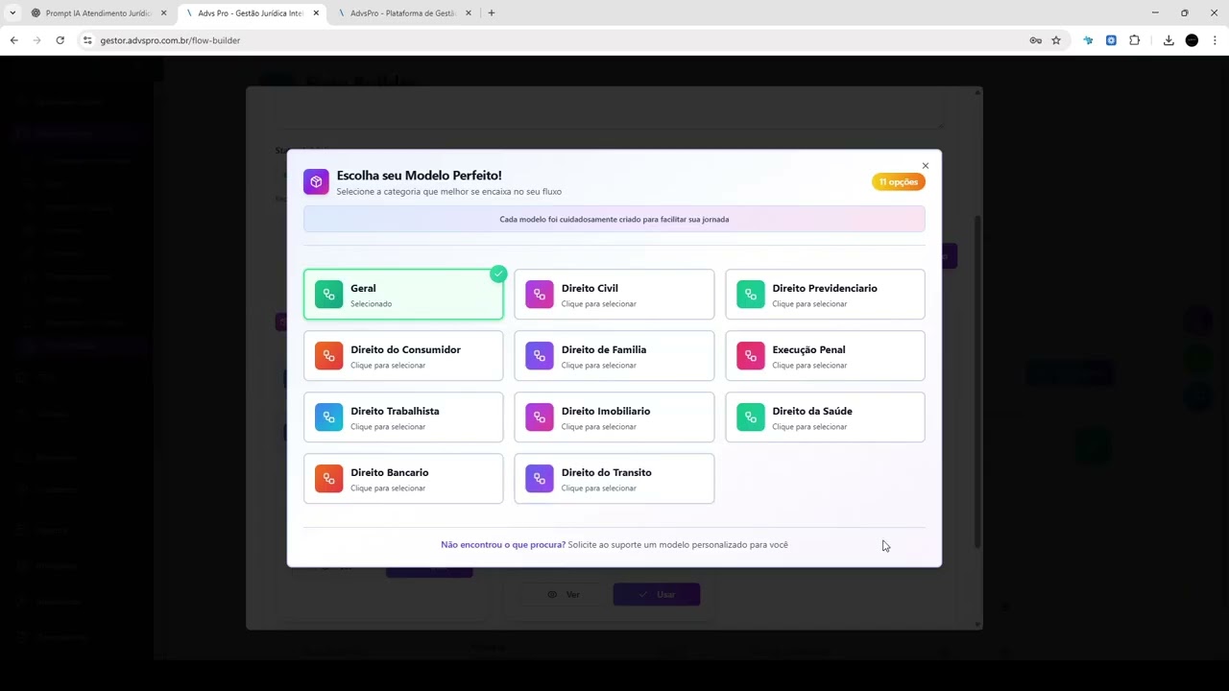Viewport: 1229px width, 691px height.
Task: Click the Direito do Transito purple icon
Action: click(x=540, y=479)
